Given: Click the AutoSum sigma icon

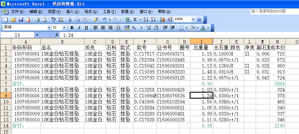Looking at the screenshot, I should pos(135,20).
